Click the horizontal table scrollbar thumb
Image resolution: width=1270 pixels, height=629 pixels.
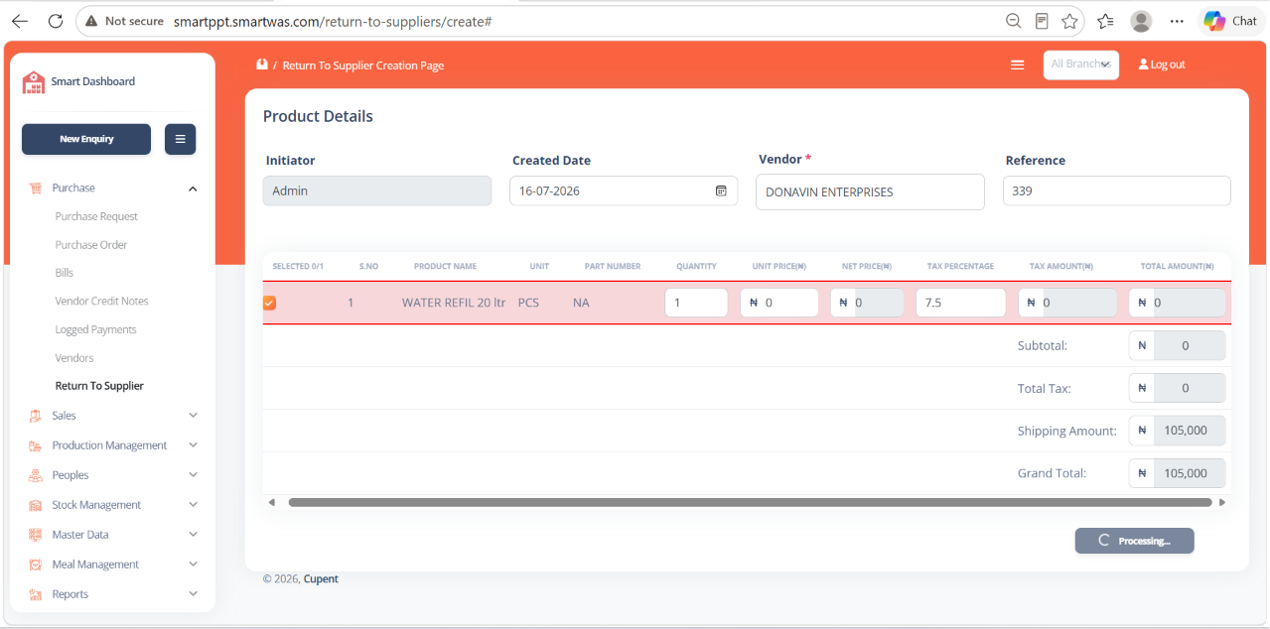click(x=750, y=503)
